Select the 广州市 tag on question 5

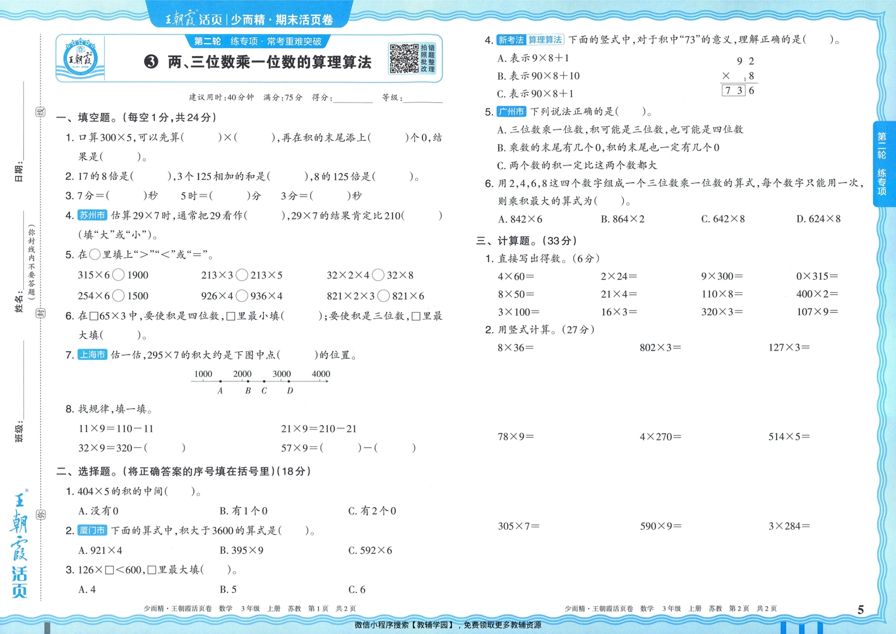pyautogui.click(x=509, y=112)
